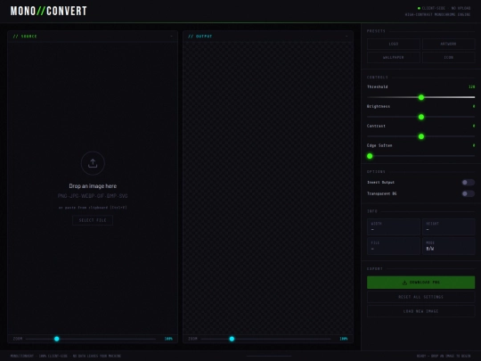The width and height of the screenshot is (481, 361).
Task: Click Reset All Settings
Action: 420,297
